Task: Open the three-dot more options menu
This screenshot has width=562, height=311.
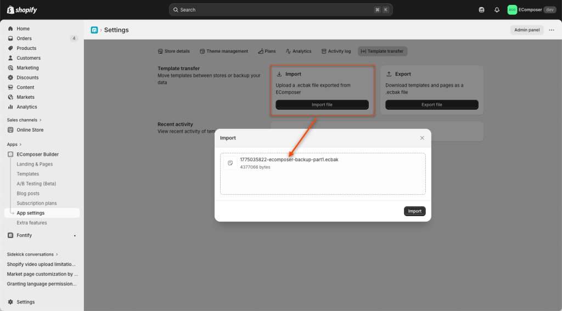Action: (552, 30)
